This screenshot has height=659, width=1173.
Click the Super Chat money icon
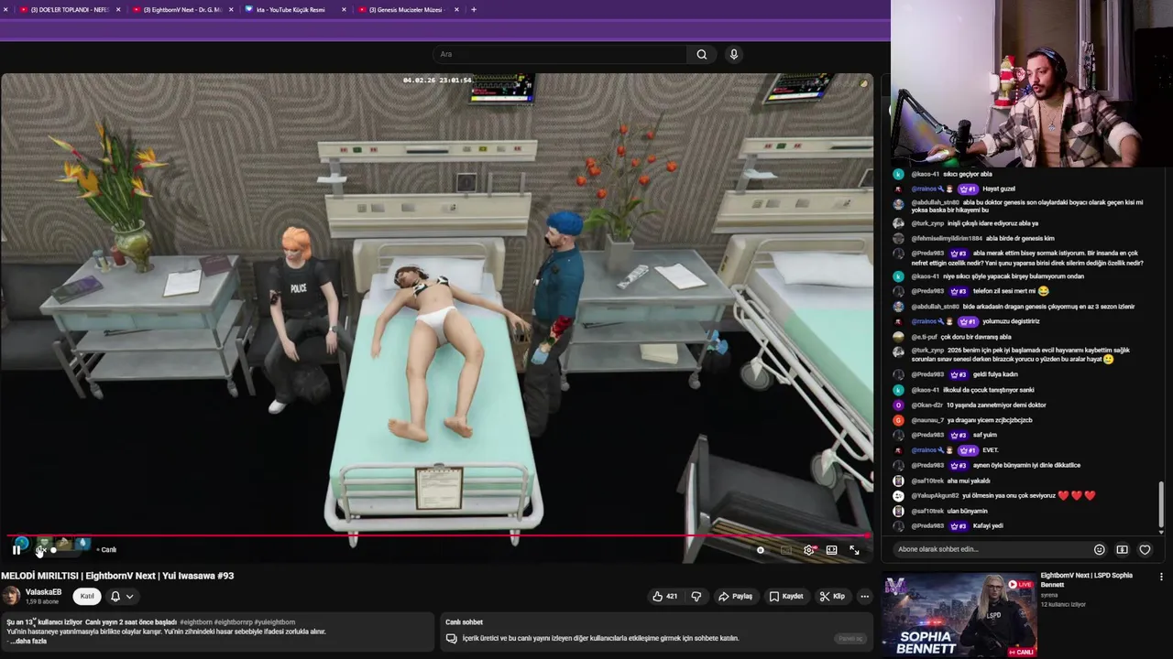pos(1122,549)
